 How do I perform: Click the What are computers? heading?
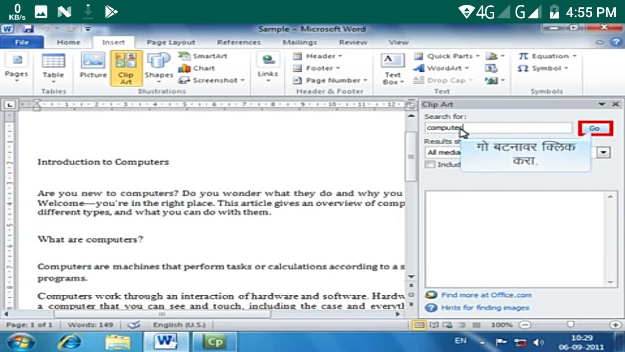coord(90,240)
